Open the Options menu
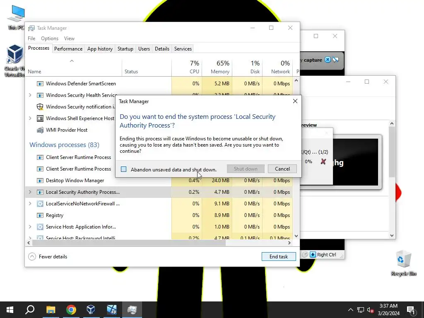Image resolution: width=424 pixels, height=318 pixels. pos(50,39)
